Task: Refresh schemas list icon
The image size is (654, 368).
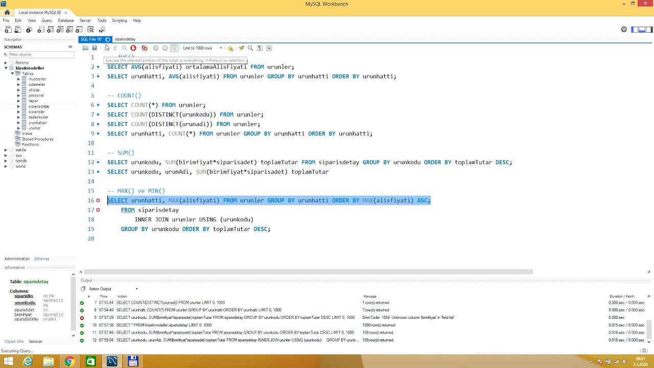Action: tap(70, 47)
